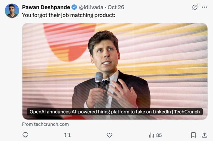Open Pawan Deshpande's profile avatar

pos(12,11)
